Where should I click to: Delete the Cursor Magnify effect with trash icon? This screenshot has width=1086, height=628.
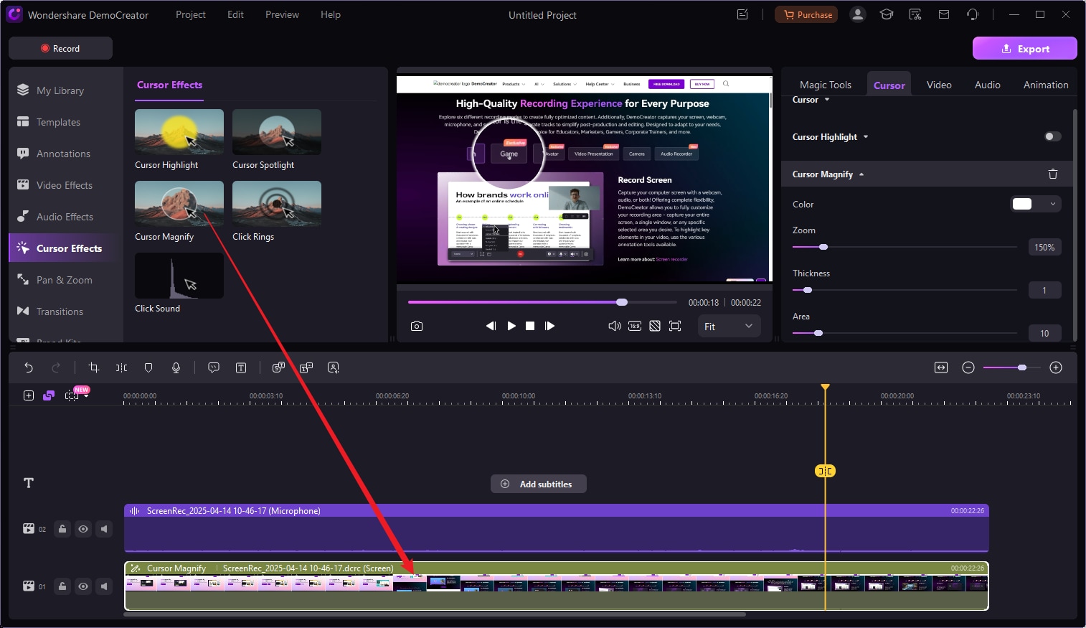(x=1053, y=174)
